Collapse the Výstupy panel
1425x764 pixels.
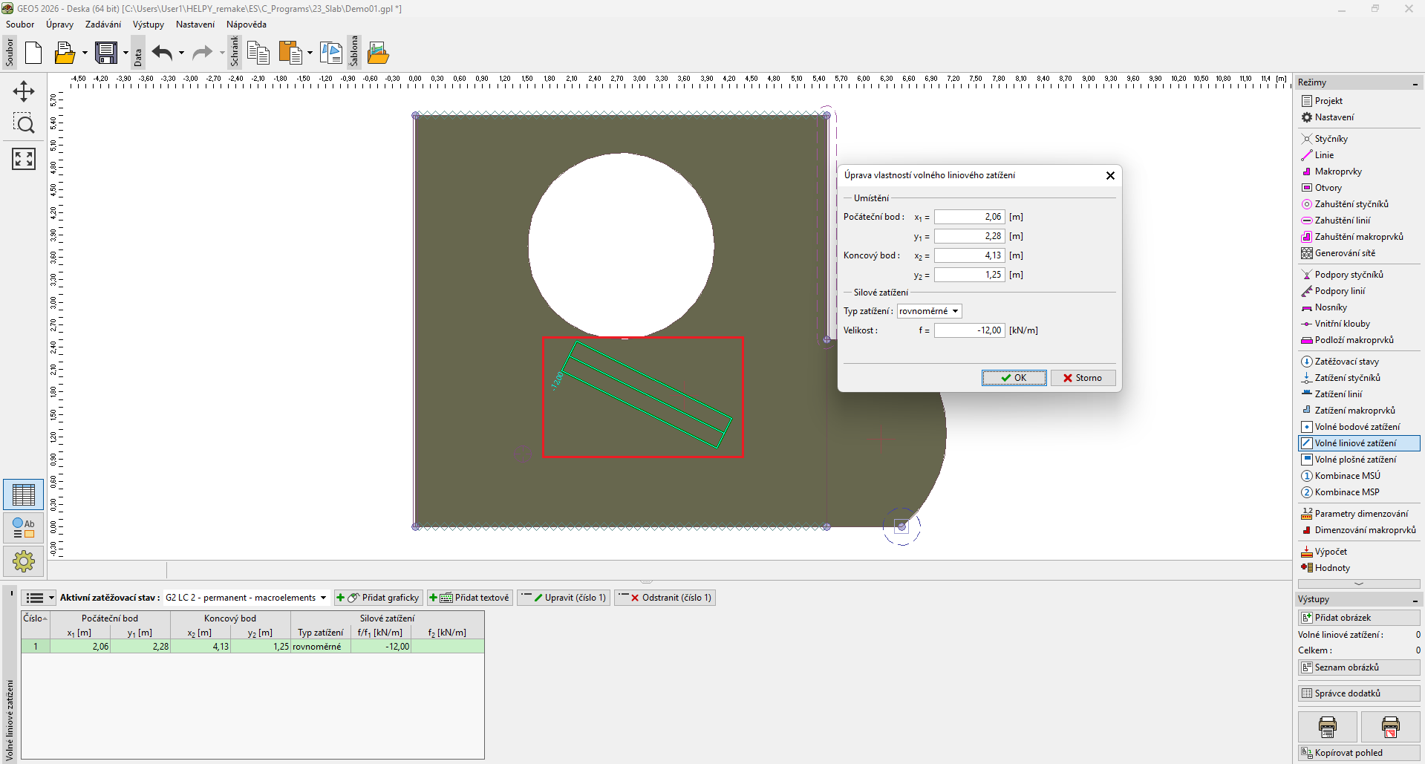pos(1415,600)
